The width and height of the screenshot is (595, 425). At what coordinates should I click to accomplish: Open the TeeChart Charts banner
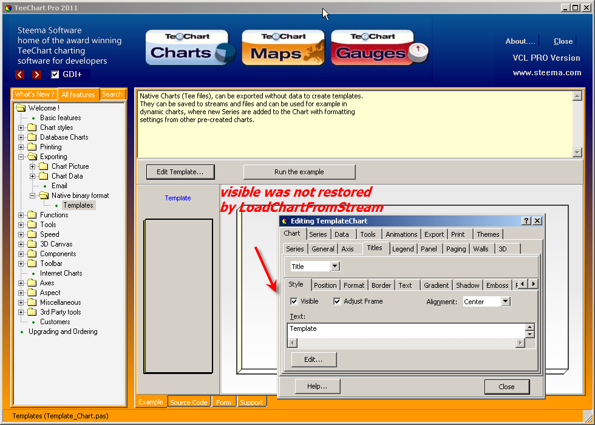click(x=191, y=47)
